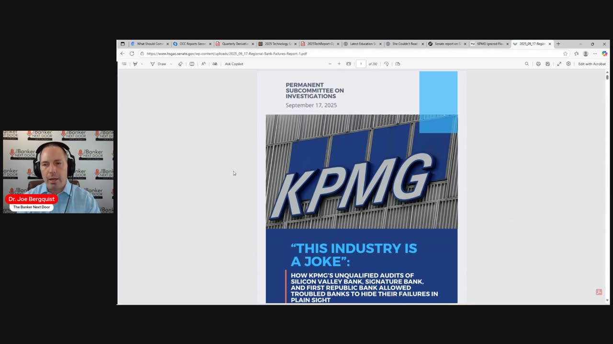
Task: Select the Erase tool
Action: click(181, 64)
